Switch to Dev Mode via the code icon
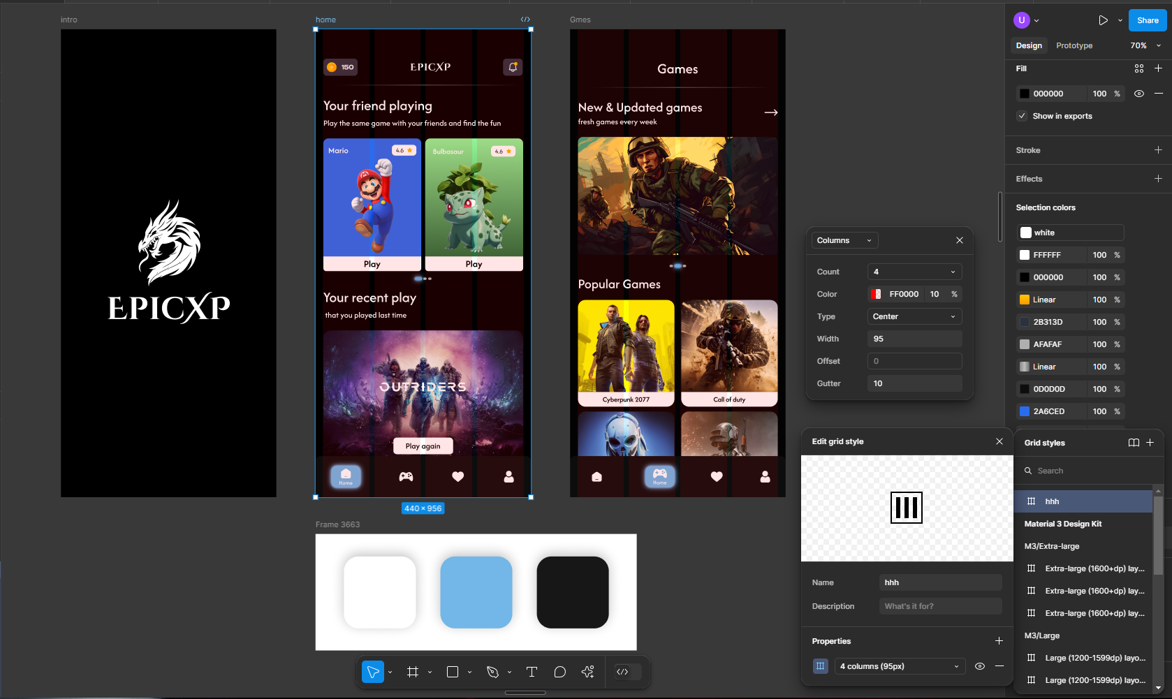The width and height of the screenshot is (1172, 699). click(x=622, y=672)
